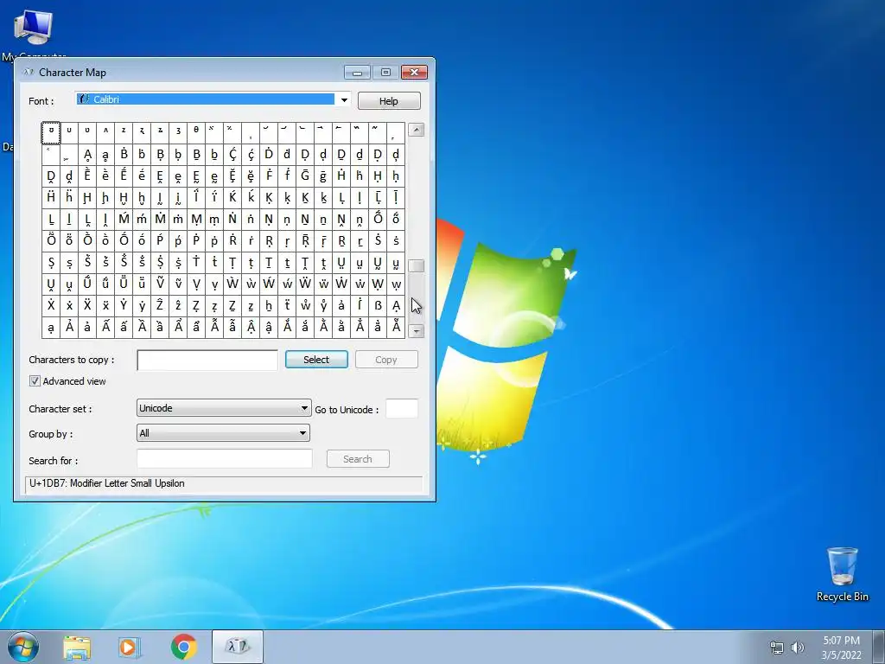Select the uppercase Ḉ character
The height and width of the screenshot is (664, 885).
click(232, 154)
